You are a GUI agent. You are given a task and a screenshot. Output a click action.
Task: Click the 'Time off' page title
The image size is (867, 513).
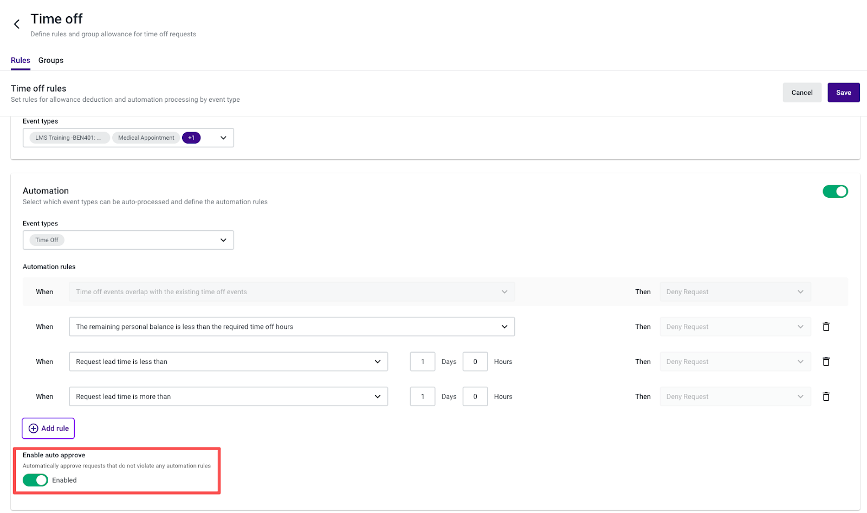(x=57, y=19)
